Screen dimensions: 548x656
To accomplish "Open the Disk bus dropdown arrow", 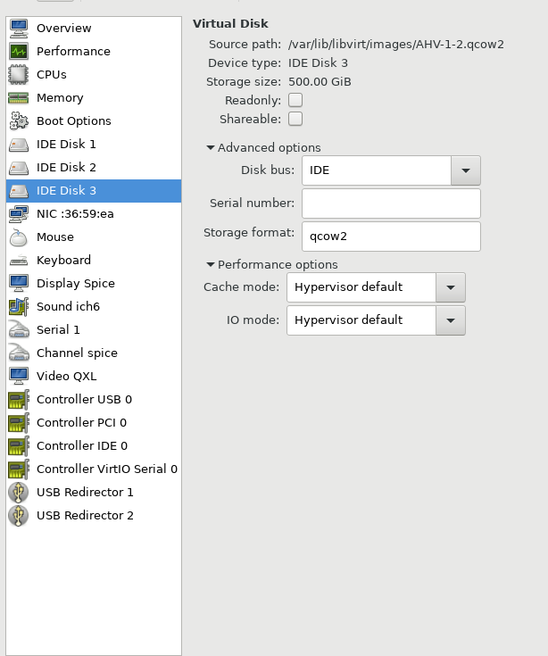I will tap(466, 170).
